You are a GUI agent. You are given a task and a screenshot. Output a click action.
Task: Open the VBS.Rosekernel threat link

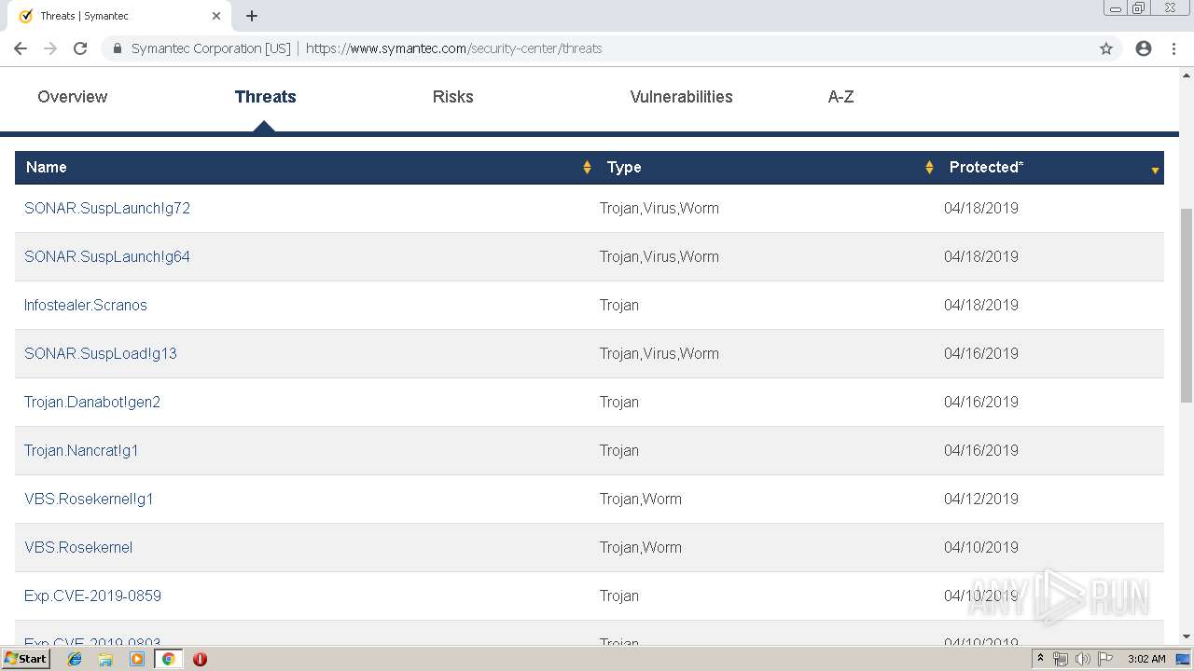78,547
